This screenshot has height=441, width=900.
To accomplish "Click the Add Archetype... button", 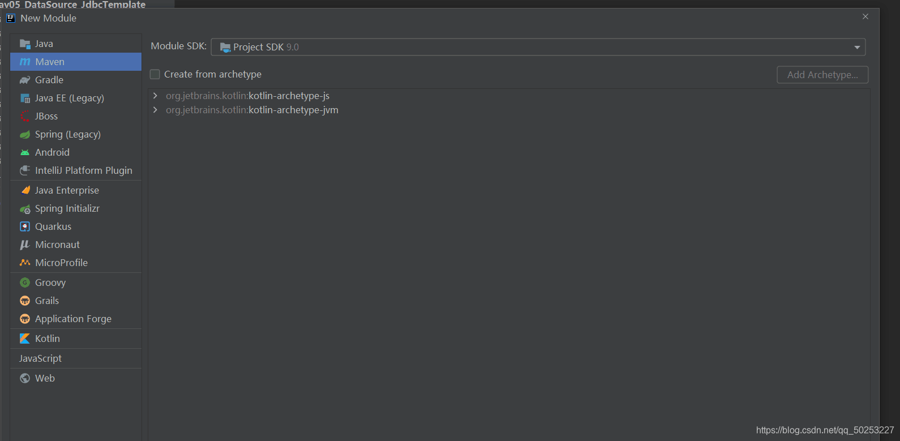I will tap(822, 75).
